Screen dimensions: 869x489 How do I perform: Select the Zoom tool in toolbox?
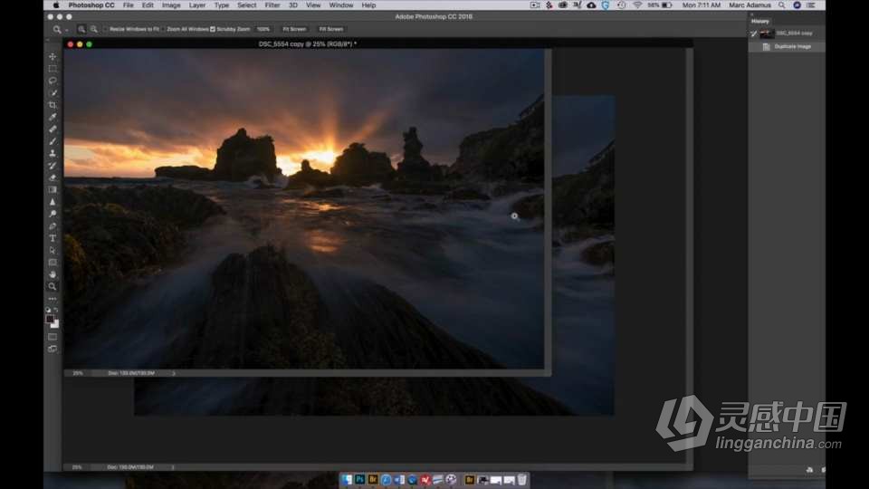pos(53,287)
